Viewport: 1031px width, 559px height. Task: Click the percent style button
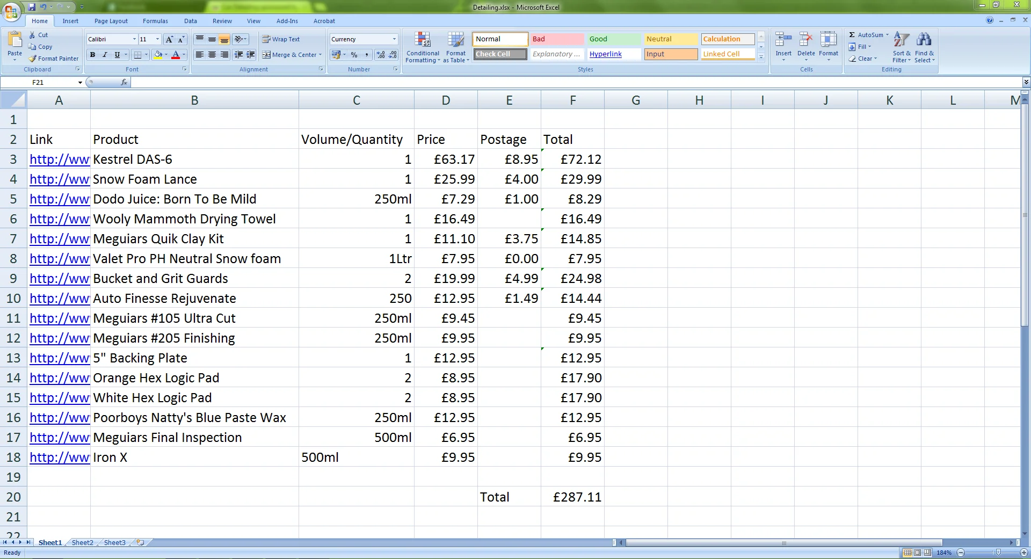[x=354, y=55]
